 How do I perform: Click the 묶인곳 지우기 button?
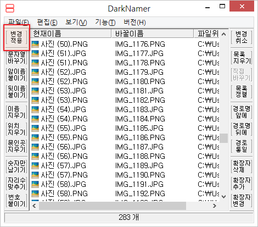click(16, 146)
